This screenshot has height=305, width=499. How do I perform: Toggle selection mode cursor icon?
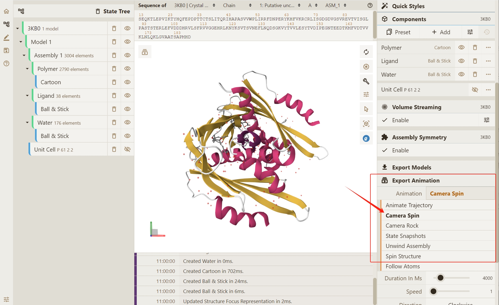pos(366,109)
